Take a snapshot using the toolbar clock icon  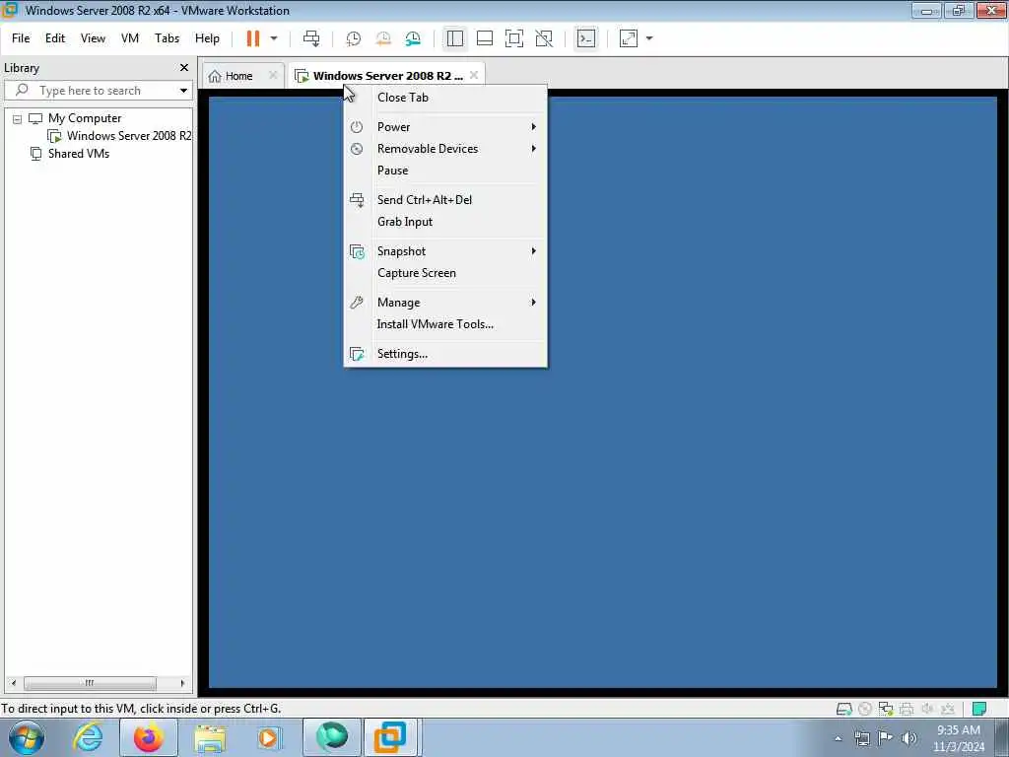tap(354, 38)
